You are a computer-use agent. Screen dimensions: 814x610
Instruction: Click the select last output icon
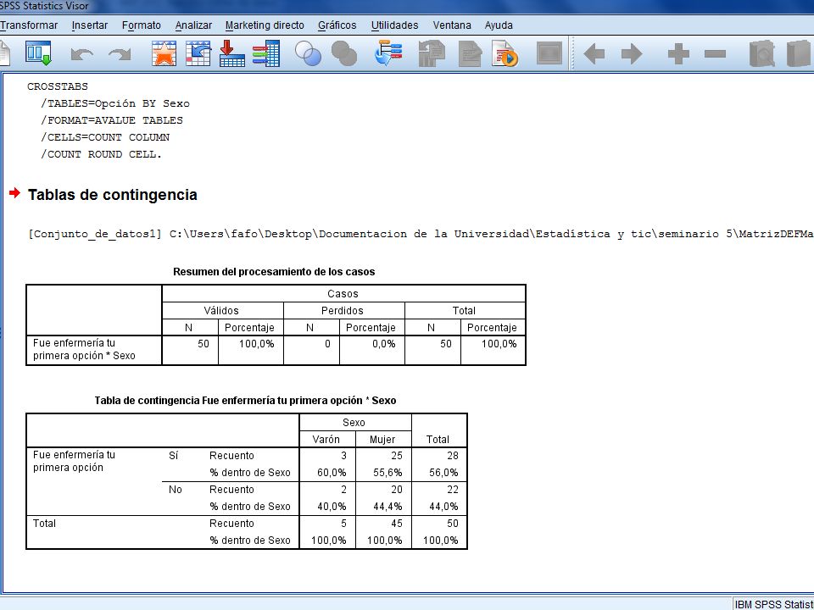point(389,53)
